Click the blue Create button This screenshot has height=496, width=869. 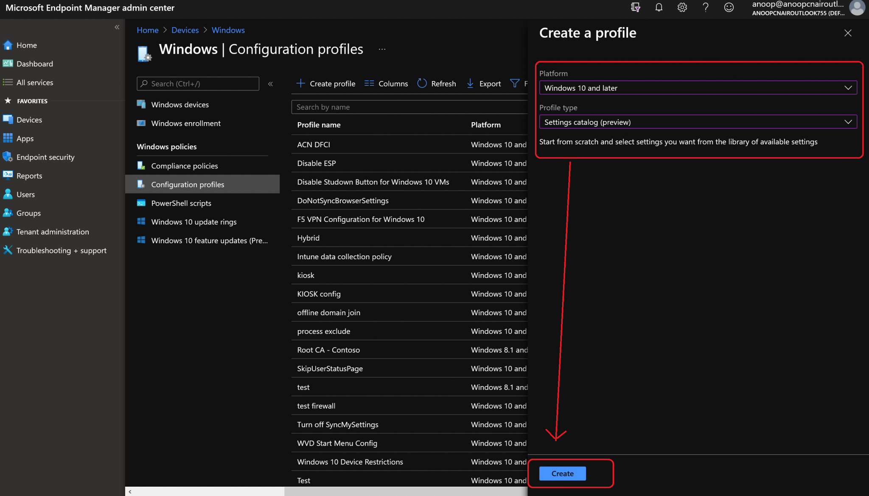point(562,474)
